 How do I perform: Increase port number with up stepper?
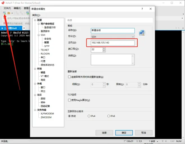[x=104, y=48]
